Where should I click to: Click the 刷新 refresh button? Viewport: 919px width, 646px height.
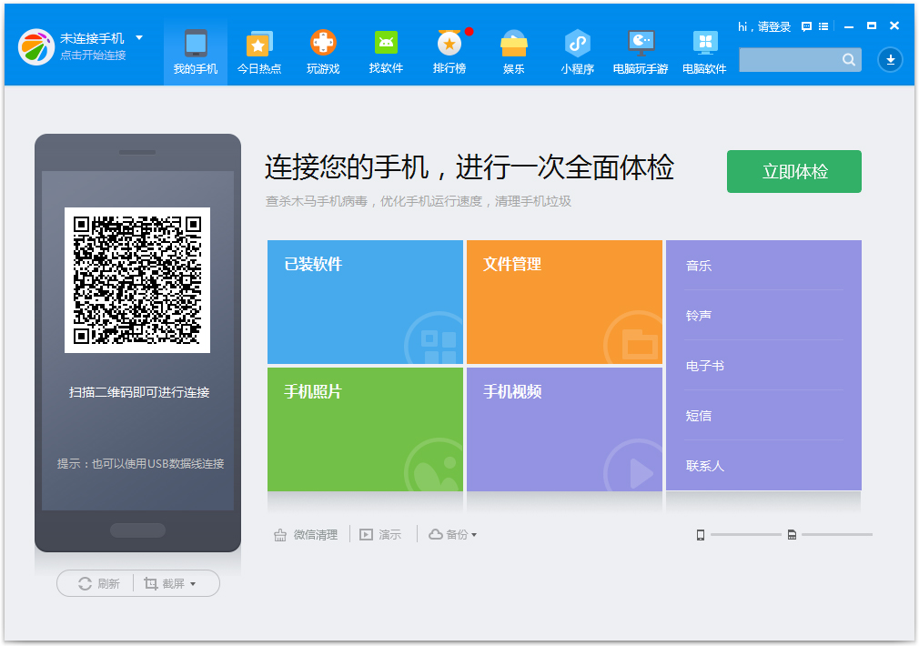[98, 583]
